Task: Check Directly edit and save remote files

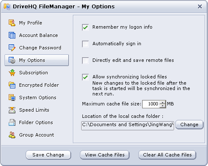Action: (85, 61)
